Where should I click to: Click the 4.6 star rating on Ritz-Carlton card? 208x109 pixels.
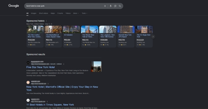[x=32, y=45]
